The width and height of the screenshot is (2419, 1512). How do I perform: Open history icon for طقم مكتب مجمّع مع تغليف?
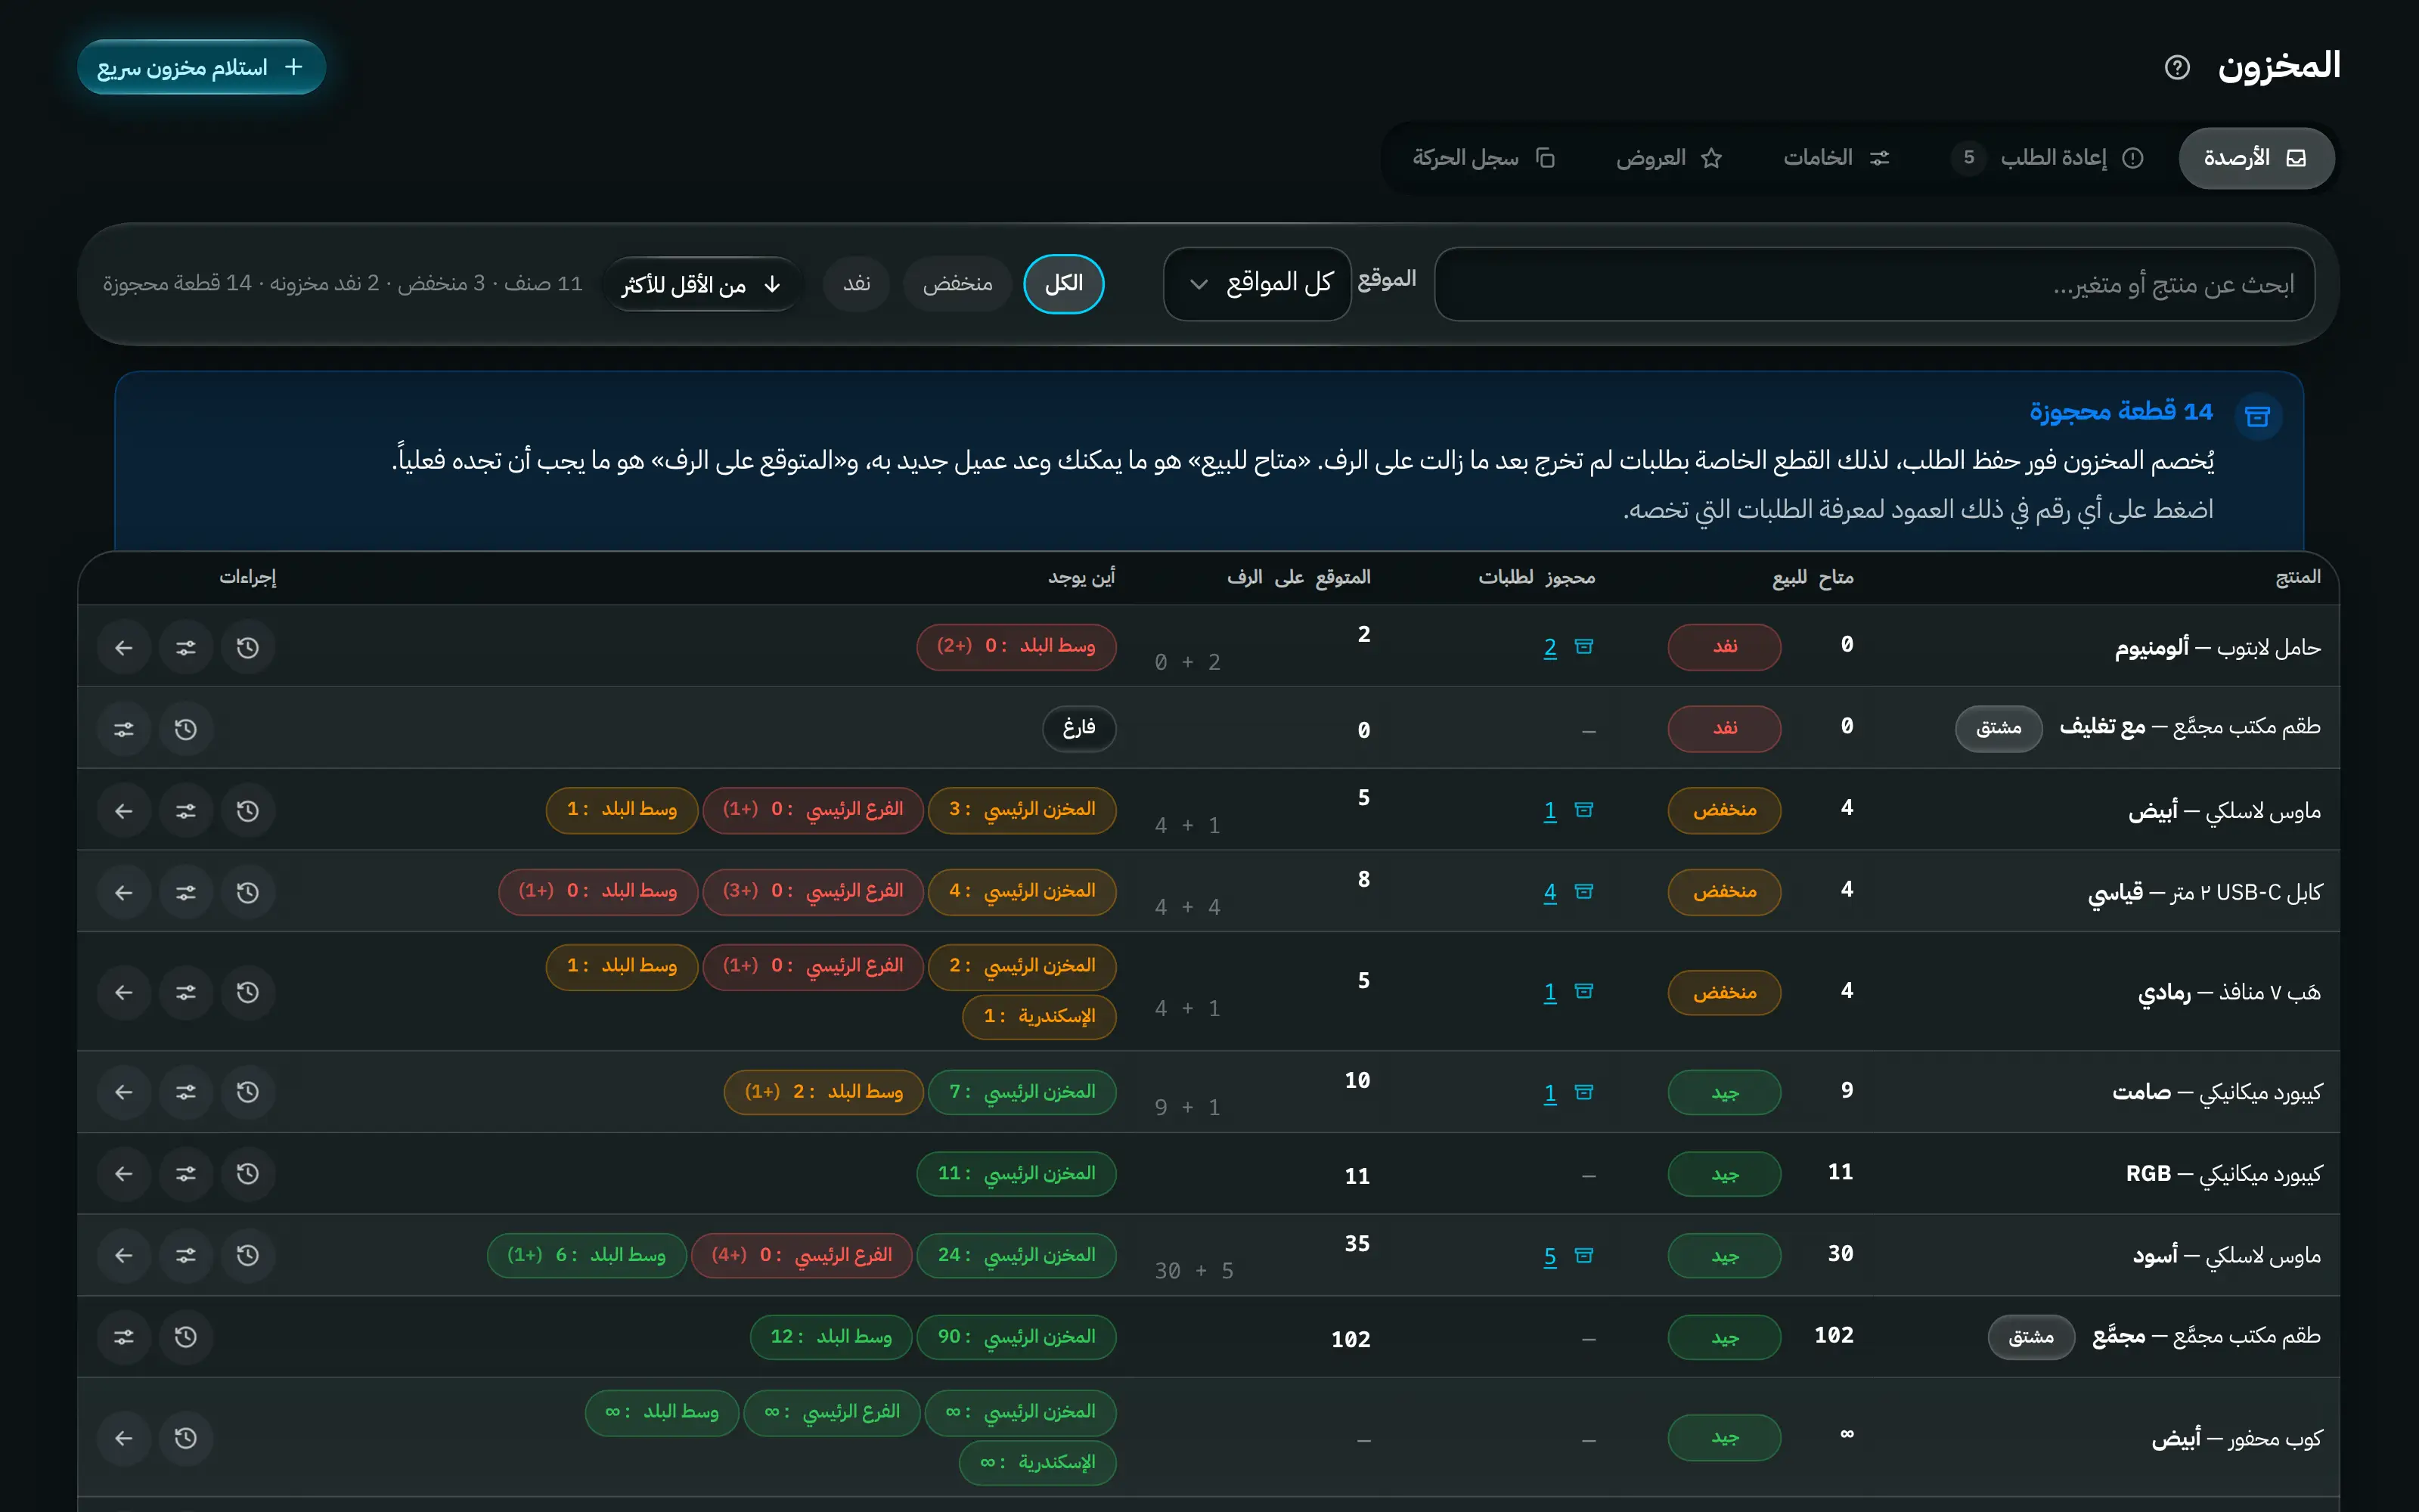pyautogui.click(x=186, y=729)
